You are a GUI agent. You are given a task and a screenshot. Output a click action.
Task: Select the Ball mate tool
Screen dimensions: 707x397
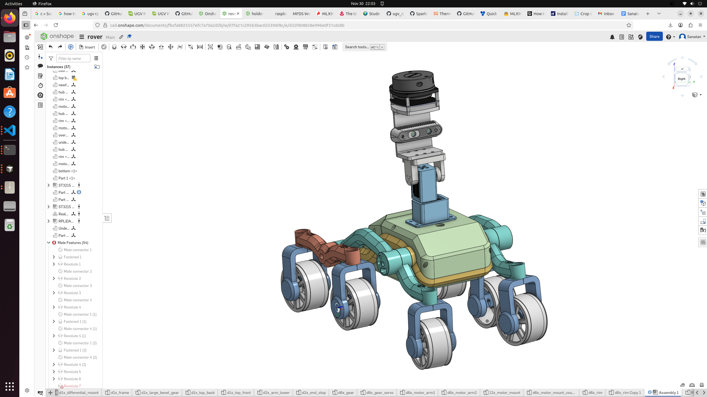[171, 47]
